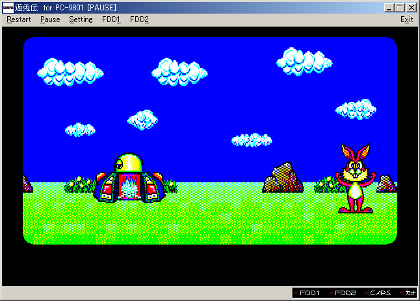Click the FDD1 drive activity indicator
This screenshot has width=420, height=301.
click(x=306, y=293)
